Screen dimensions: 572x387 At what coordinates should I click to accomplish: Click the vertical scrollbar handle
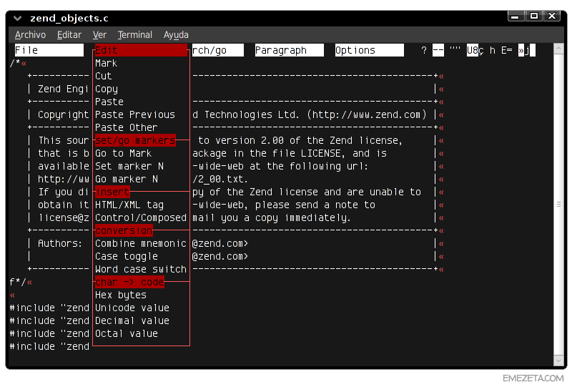558,205
